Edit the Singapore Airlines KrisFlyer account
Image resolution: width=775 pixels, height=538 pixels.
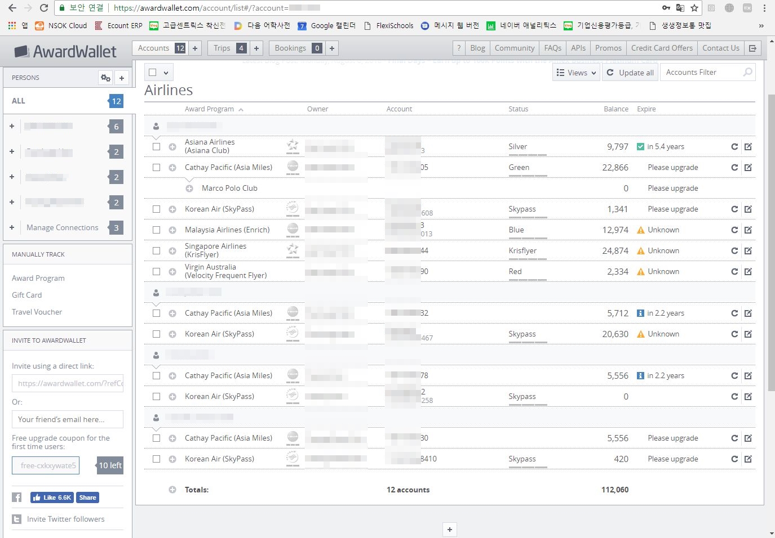pyautogui.click(x=749, y=250)
